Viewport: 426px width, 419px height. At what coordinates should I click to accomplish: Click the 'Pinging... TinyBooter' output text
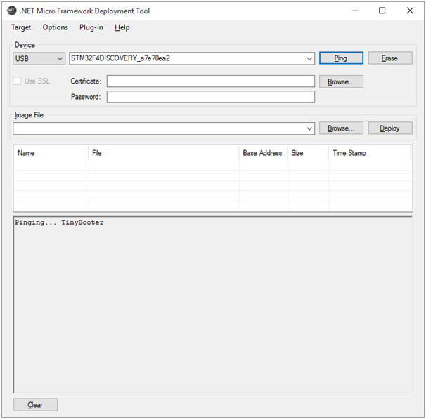pos(59,222)
